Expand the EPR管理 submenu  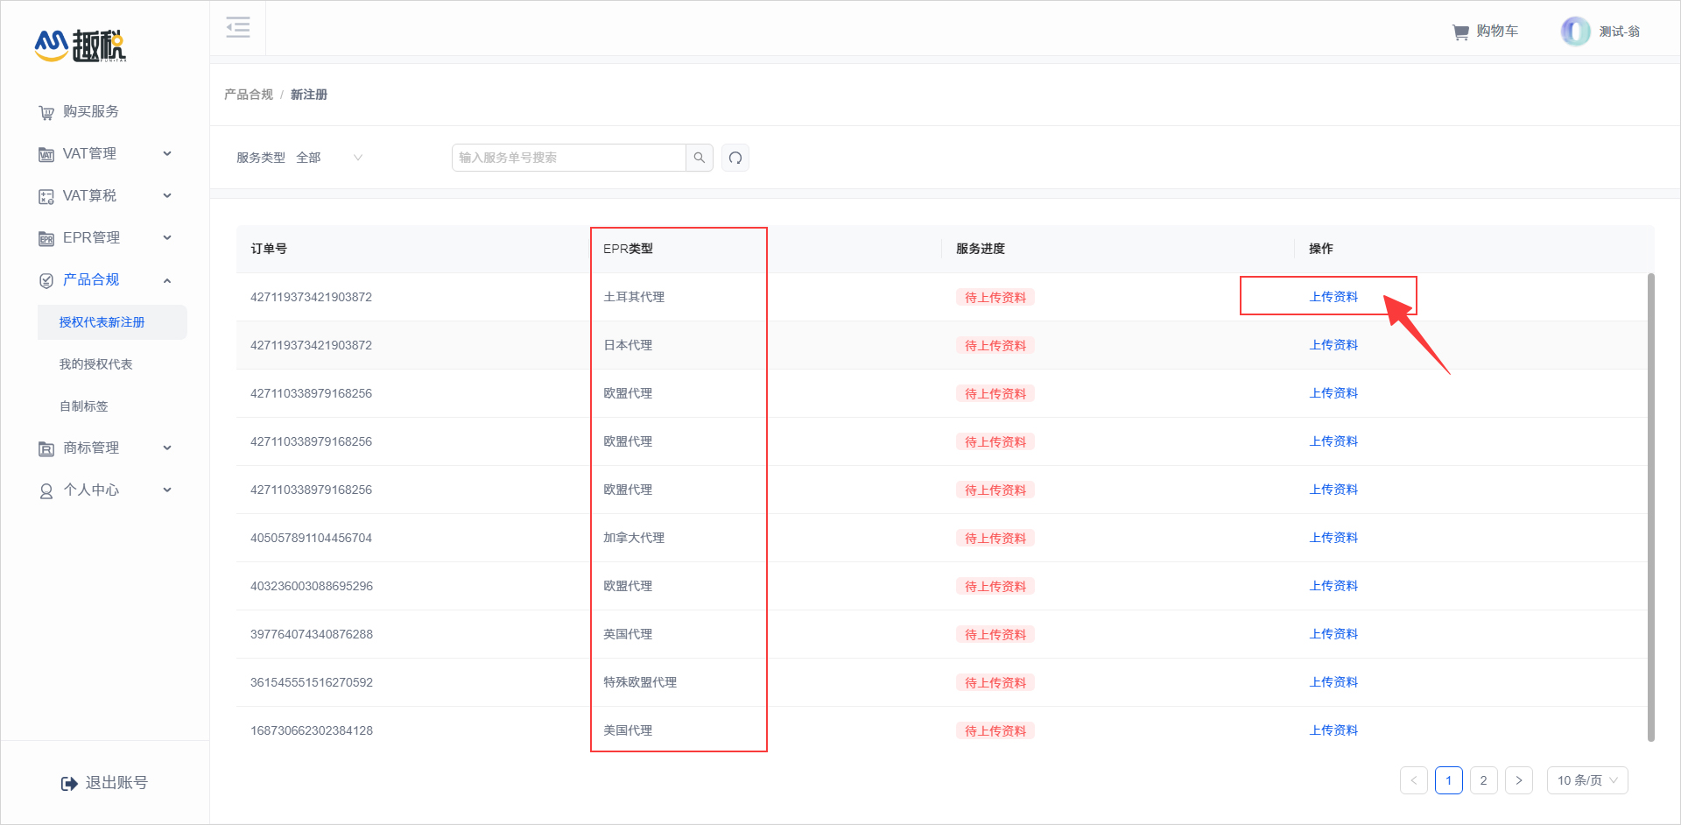tap(105, 238)
